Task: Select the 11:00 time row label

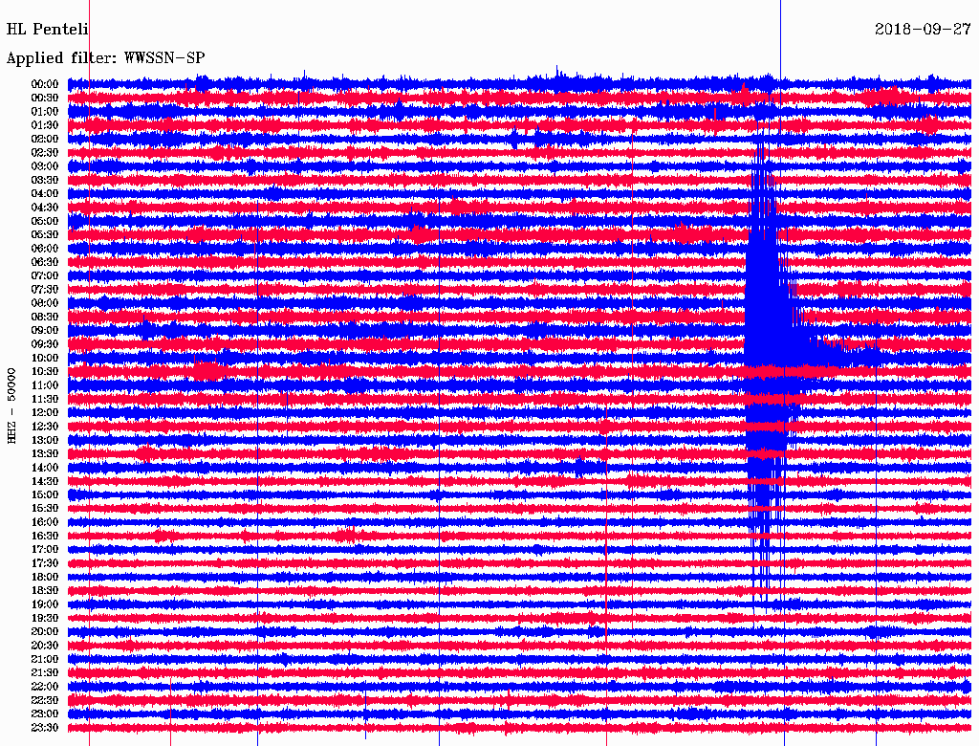Action: [x=44, y=385]
